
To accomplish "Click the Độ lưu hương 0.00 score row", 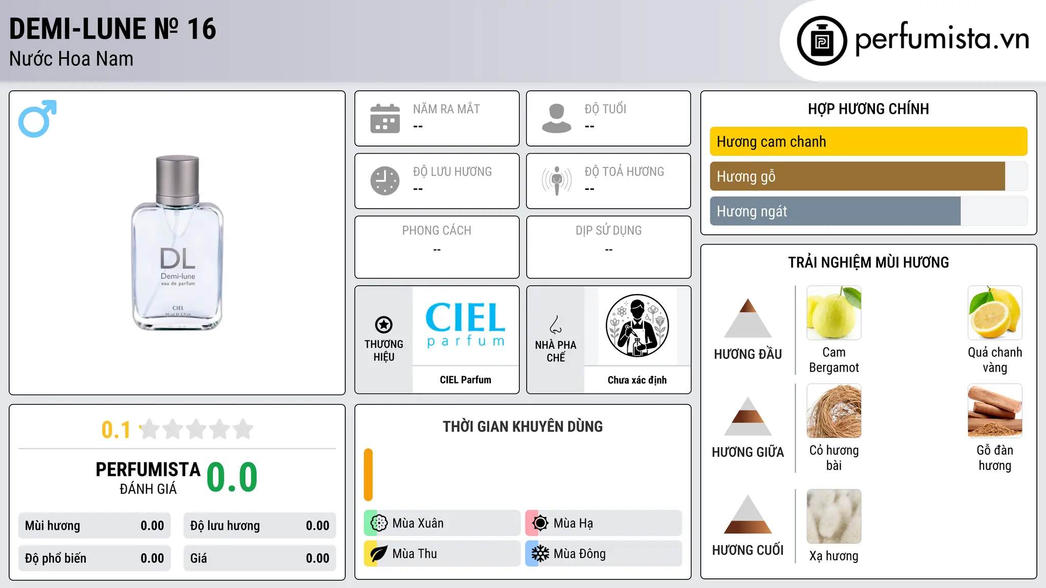I will (x=259, y=526).
